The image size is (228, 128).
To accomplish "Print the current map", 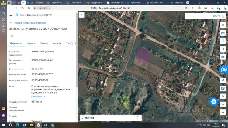I will [x=223, y=57].
